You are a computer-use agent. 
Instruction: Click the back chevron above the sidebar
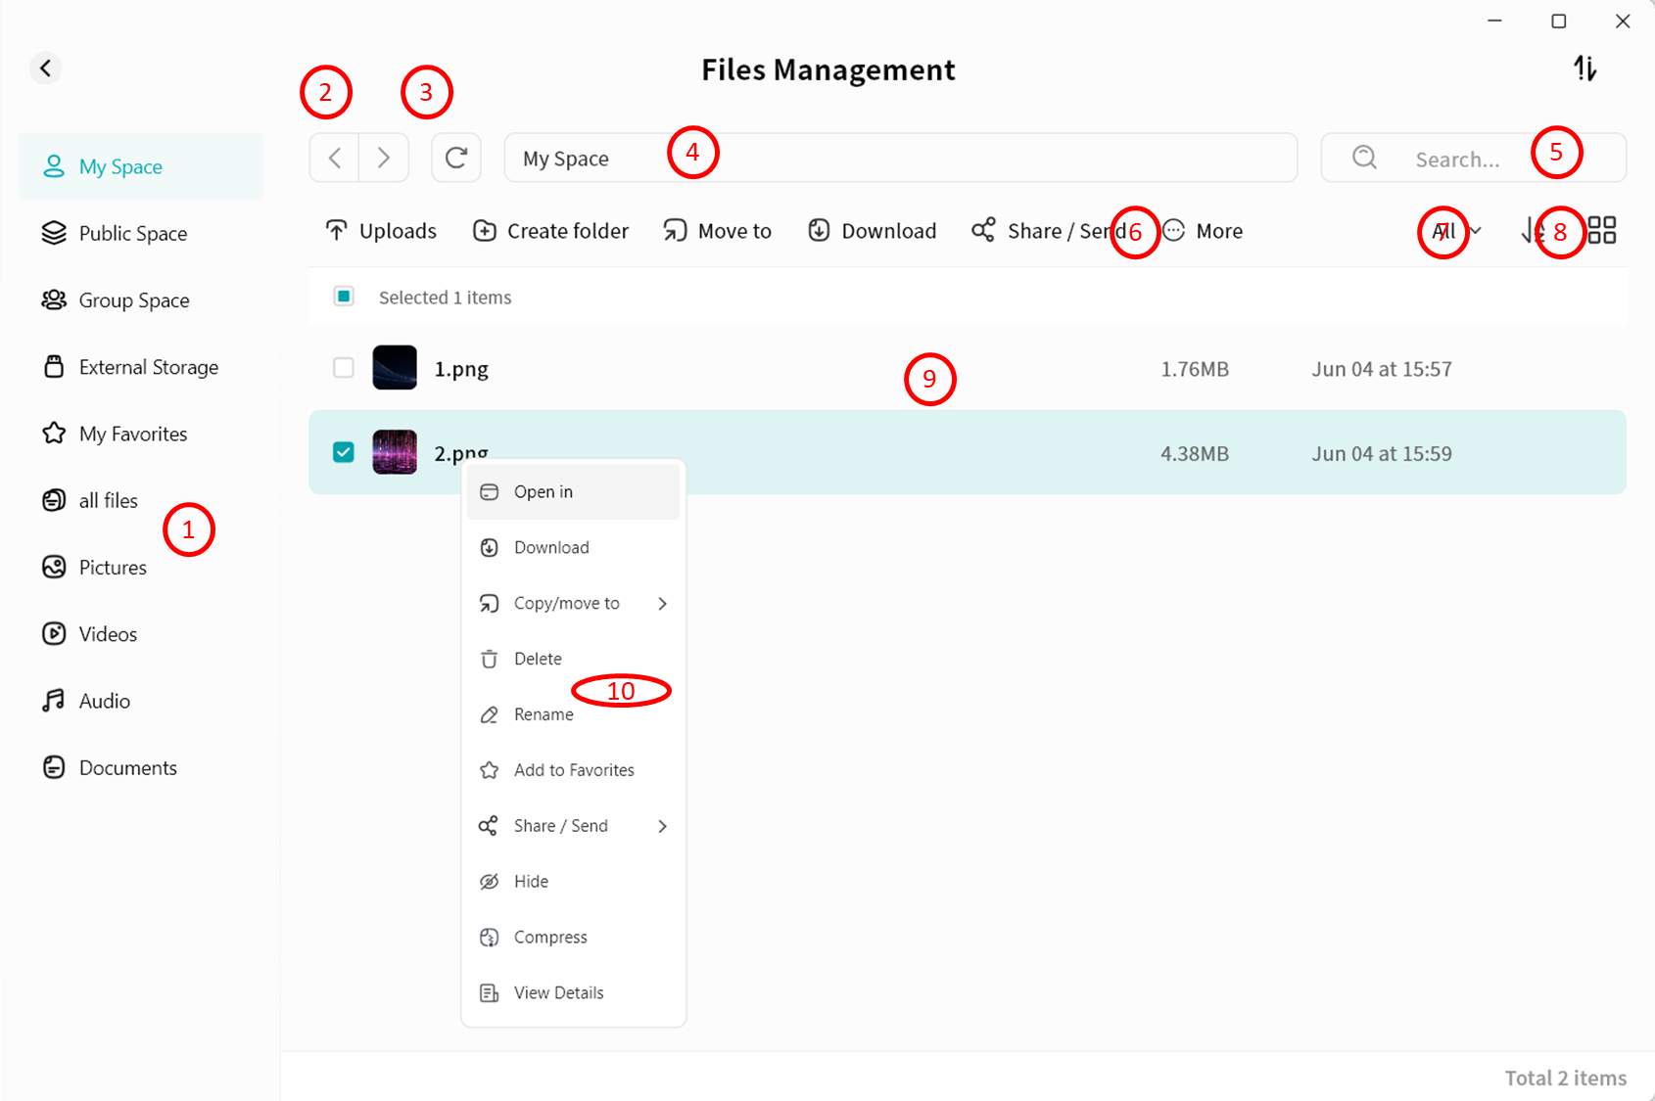tap(45, 68)
